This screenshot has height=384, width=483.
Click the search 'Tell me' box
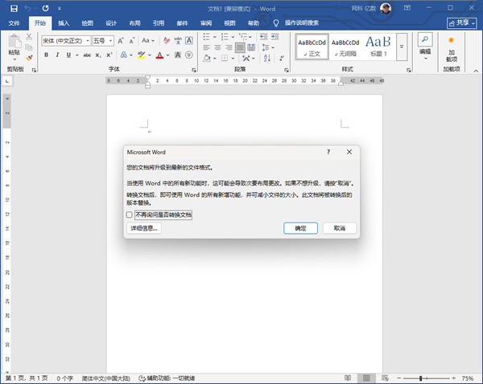pyautogui.click(x=302, y=23)
